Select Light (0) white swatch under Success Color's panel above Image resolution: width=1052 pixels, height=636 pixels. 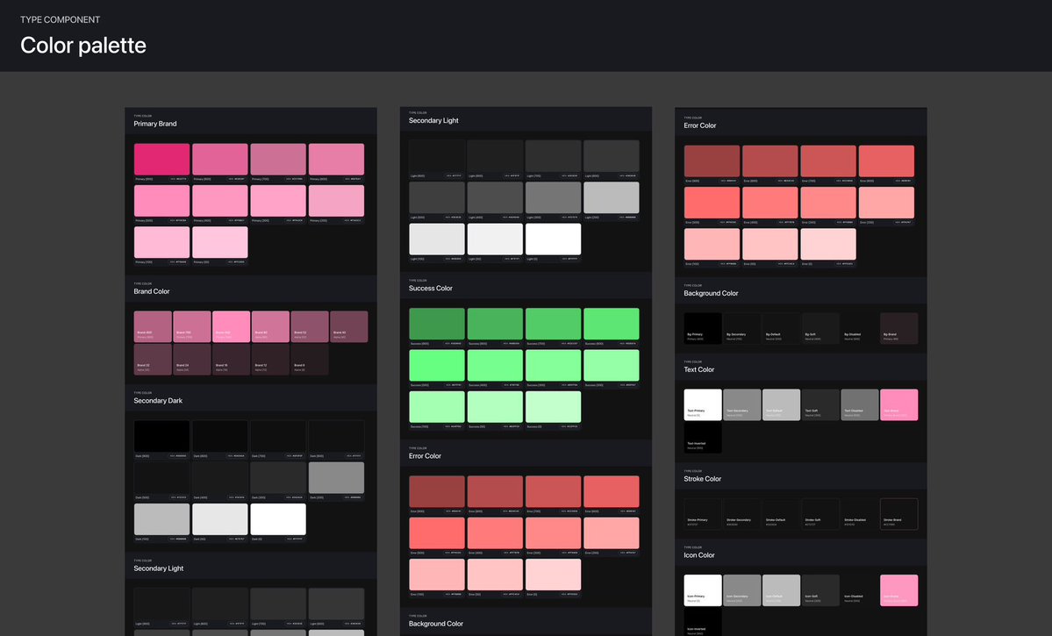pos(553,239)
